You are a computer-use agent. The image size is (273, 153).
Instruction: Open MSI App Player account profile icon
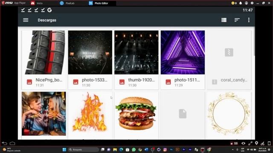coord(246,3)
